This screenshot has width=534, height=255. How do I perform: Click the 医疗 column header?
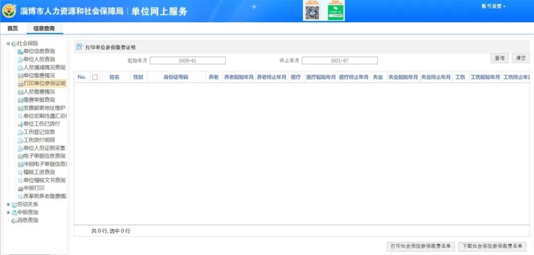(x=296, y=77)
